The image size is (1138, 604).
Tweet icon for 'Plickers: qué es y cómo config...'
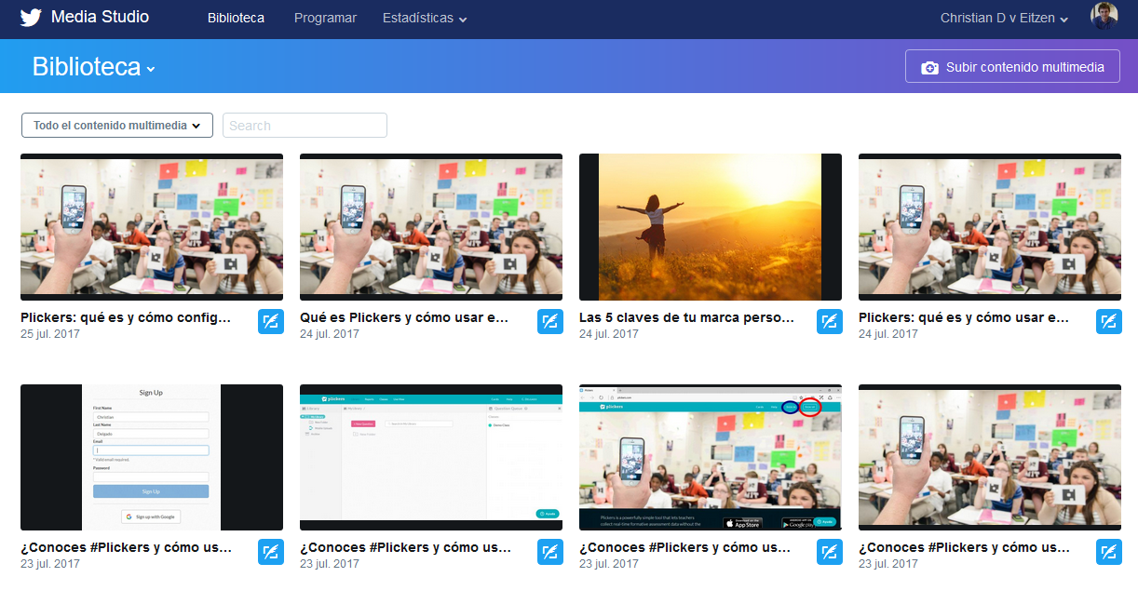[271, 322]
